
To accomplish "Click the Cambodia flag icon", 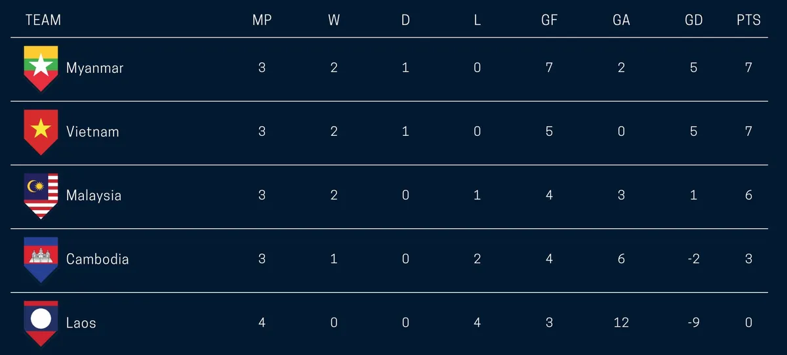I will [x=41, y=259].
